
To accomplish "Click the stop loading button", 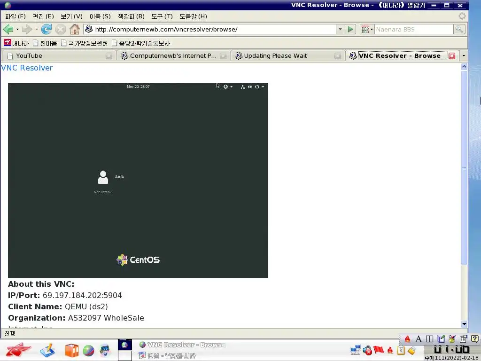I will click(x=61, y=30).
